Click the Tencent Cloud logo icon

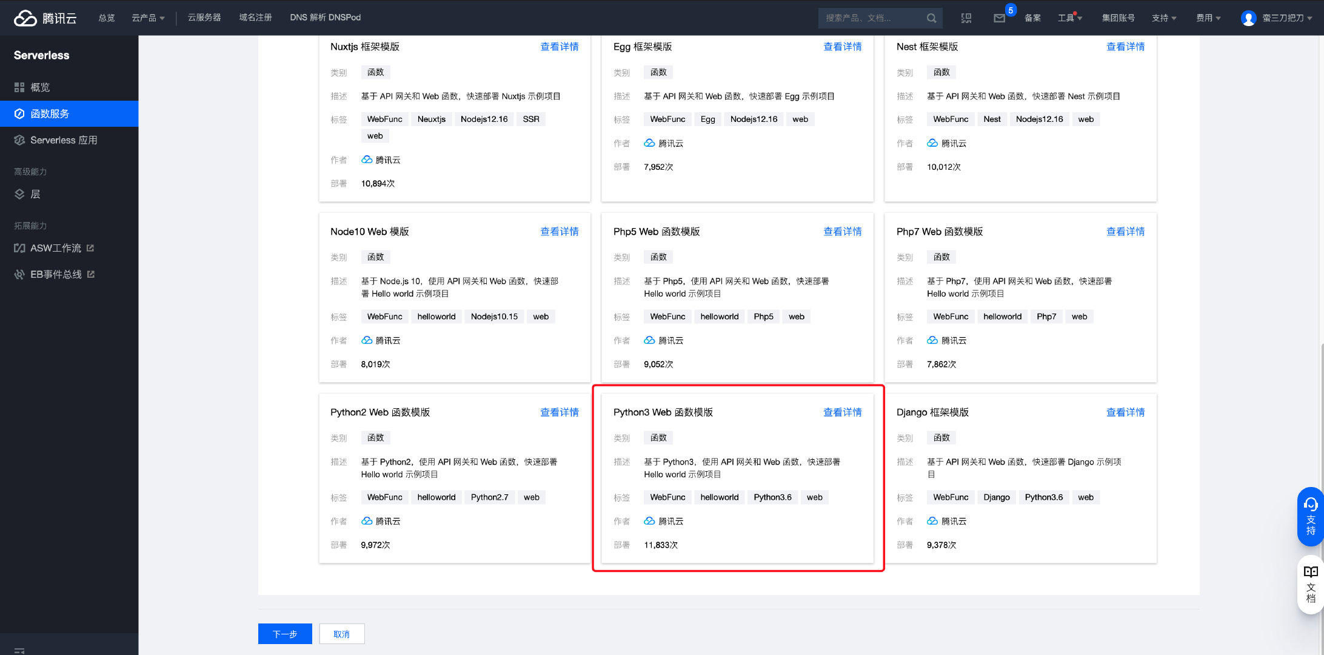point(25,18)
